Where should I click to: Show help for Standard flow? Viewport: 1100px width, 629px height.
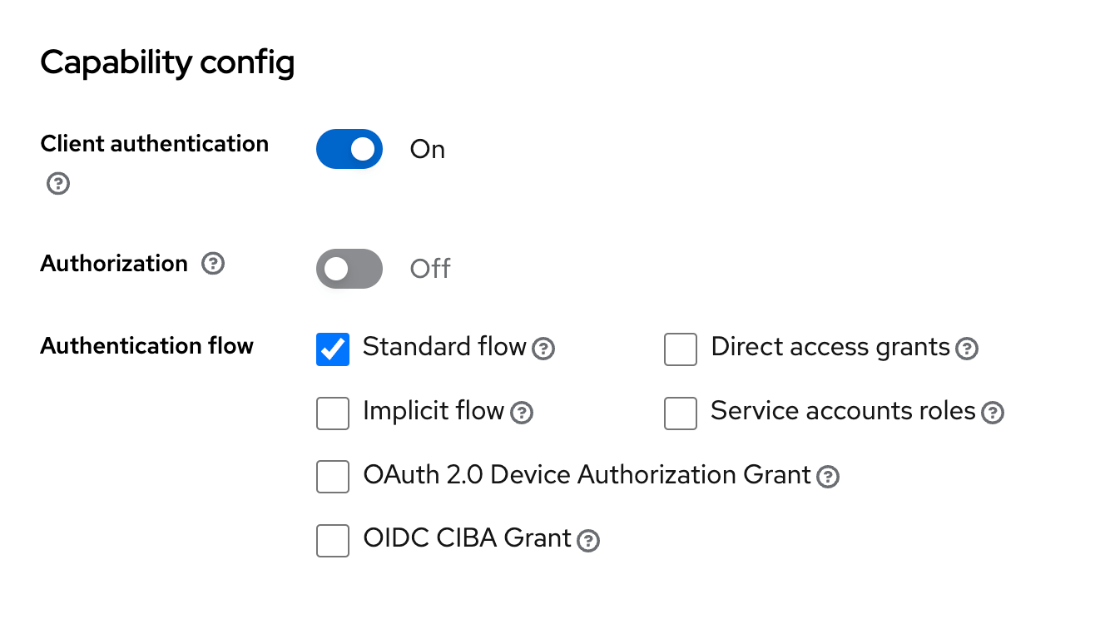(543, 349)
